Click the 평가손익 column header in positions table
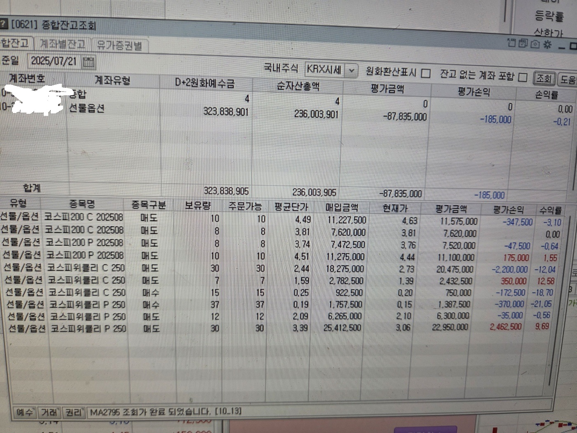577x433 pixels. [x=508, y=209]
